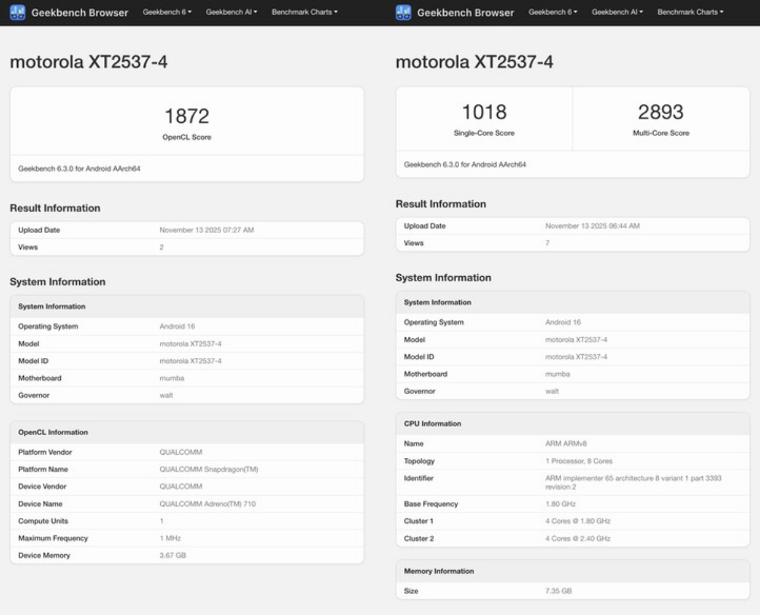Screen dimensions: 760x615
Task: Open the Benchmark Charts dropdown on the left navbar
Action: click(x=304, y=12)
